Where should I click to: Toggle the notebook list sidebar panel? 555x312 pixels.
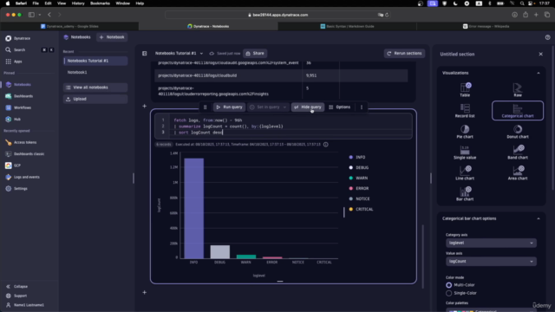pos(145,54)
